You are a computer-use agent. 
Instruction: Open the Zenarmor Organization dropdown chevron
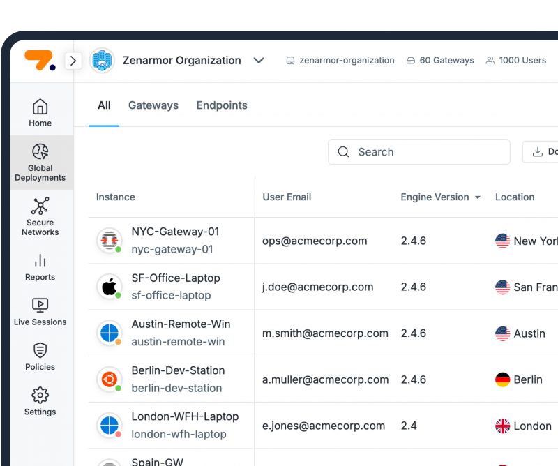(x=259, y=61)
